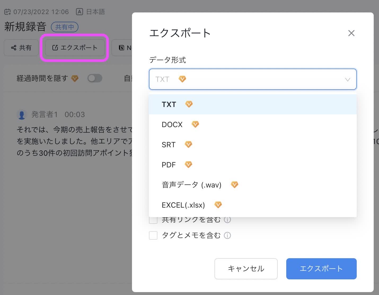Enable タグとメモを含む checkbox
379x295 pixels.
coord(153,235)
